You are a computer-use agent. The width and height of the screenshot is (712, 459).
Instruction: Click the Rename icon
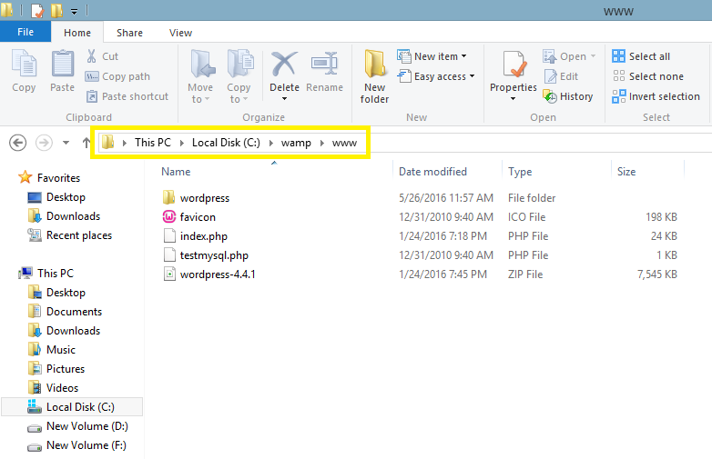click(x=324, y=64)
